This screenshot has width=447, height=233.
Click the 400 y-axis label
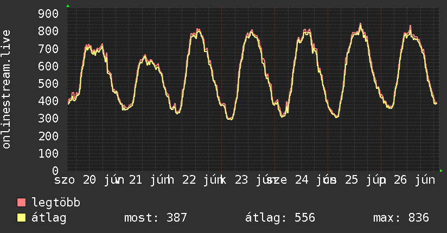(48, 101)
